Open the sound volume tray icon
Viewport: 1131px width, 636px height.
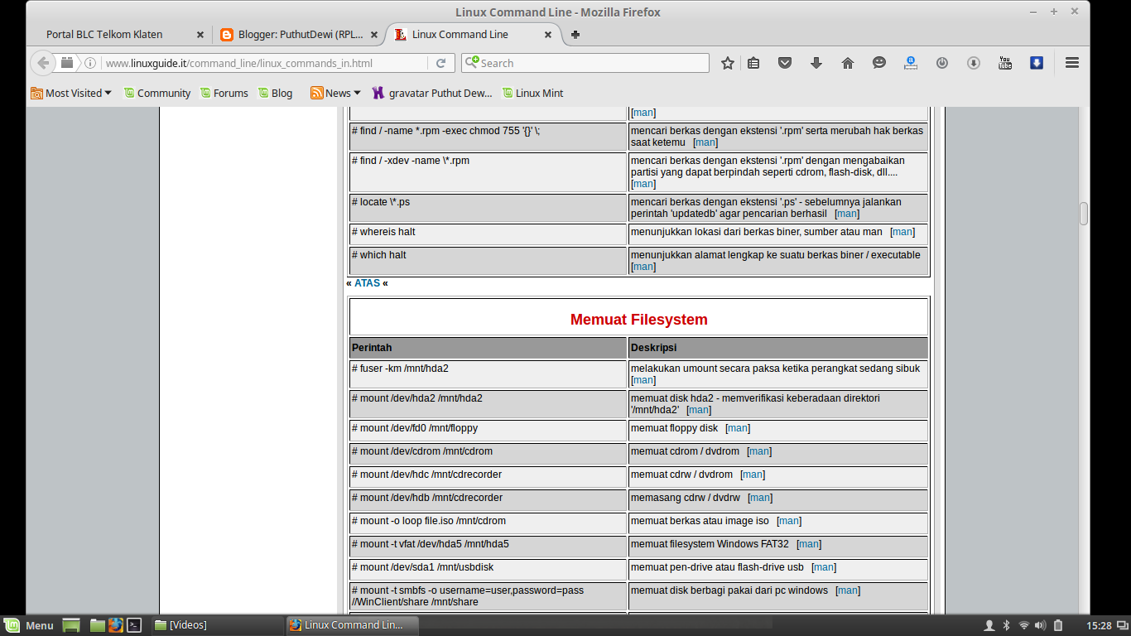1042,625
